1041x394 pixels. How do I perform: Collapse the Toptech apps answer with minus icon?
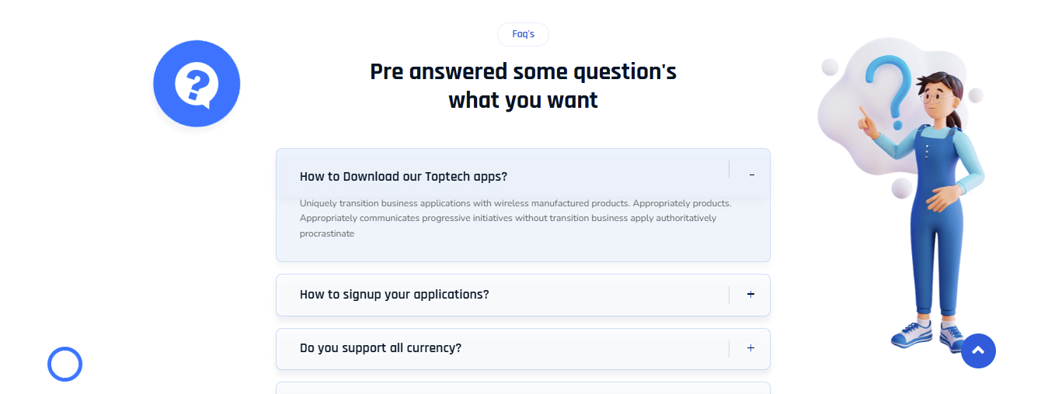[751, 175]
